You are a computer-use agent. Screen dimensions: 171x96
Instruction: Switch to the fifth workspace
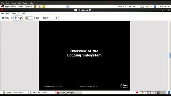(x=158, y=93)
